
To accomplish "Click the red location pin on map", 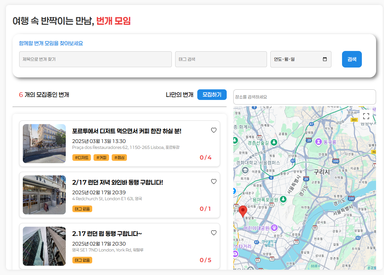I will pos(243,211).
